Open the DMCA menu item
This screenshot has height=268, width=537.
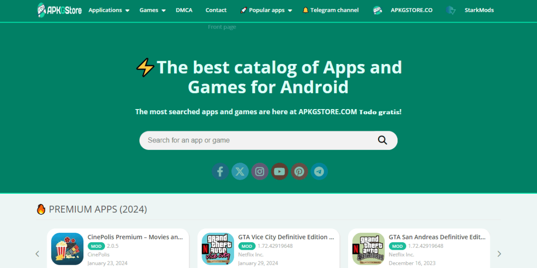click(184, 10)
